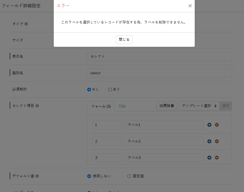Image resolution: width=244 pixels, height=192 pixels.
Task: Add a row after ラベル2
Action: [209, 141]
